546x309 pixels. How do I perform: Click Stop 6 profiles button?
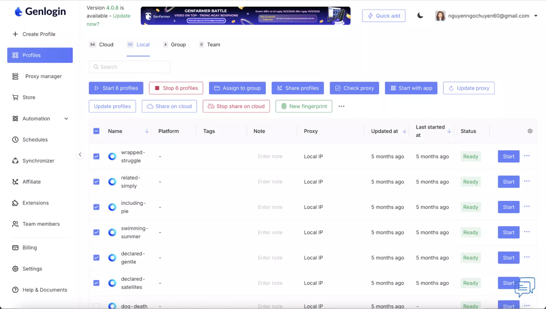[x=176, y=88]
